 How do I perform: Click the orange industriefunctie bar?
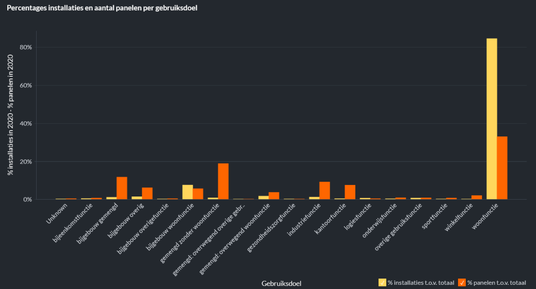pos(325,190)
